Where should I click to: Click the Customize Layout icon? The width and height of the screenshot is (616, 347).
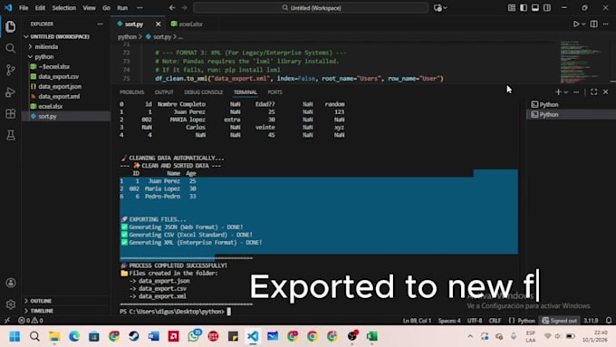512,8
